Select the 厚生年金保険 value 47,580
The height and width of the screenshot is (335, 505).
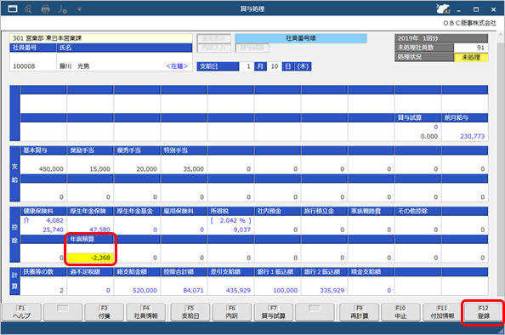pos(99,230)
